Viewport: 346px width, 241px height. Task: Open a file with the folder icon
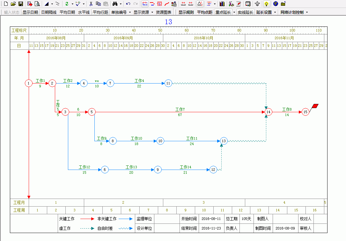click(13, 4)
